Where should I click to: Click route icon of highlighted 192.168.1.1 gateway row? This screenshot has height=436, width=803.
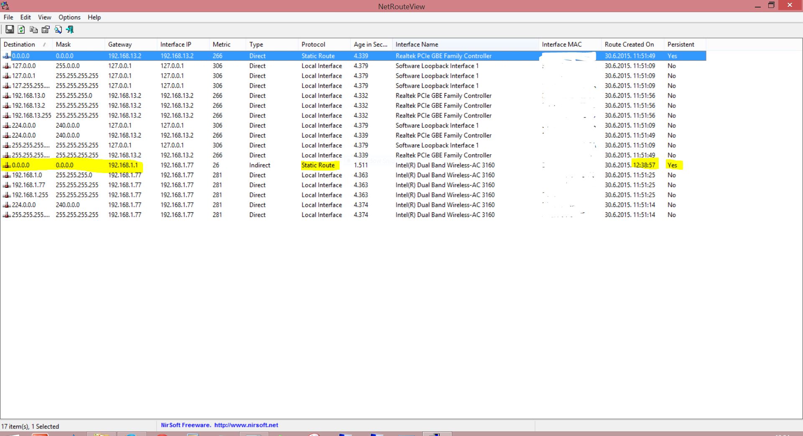tap(7, 165)
